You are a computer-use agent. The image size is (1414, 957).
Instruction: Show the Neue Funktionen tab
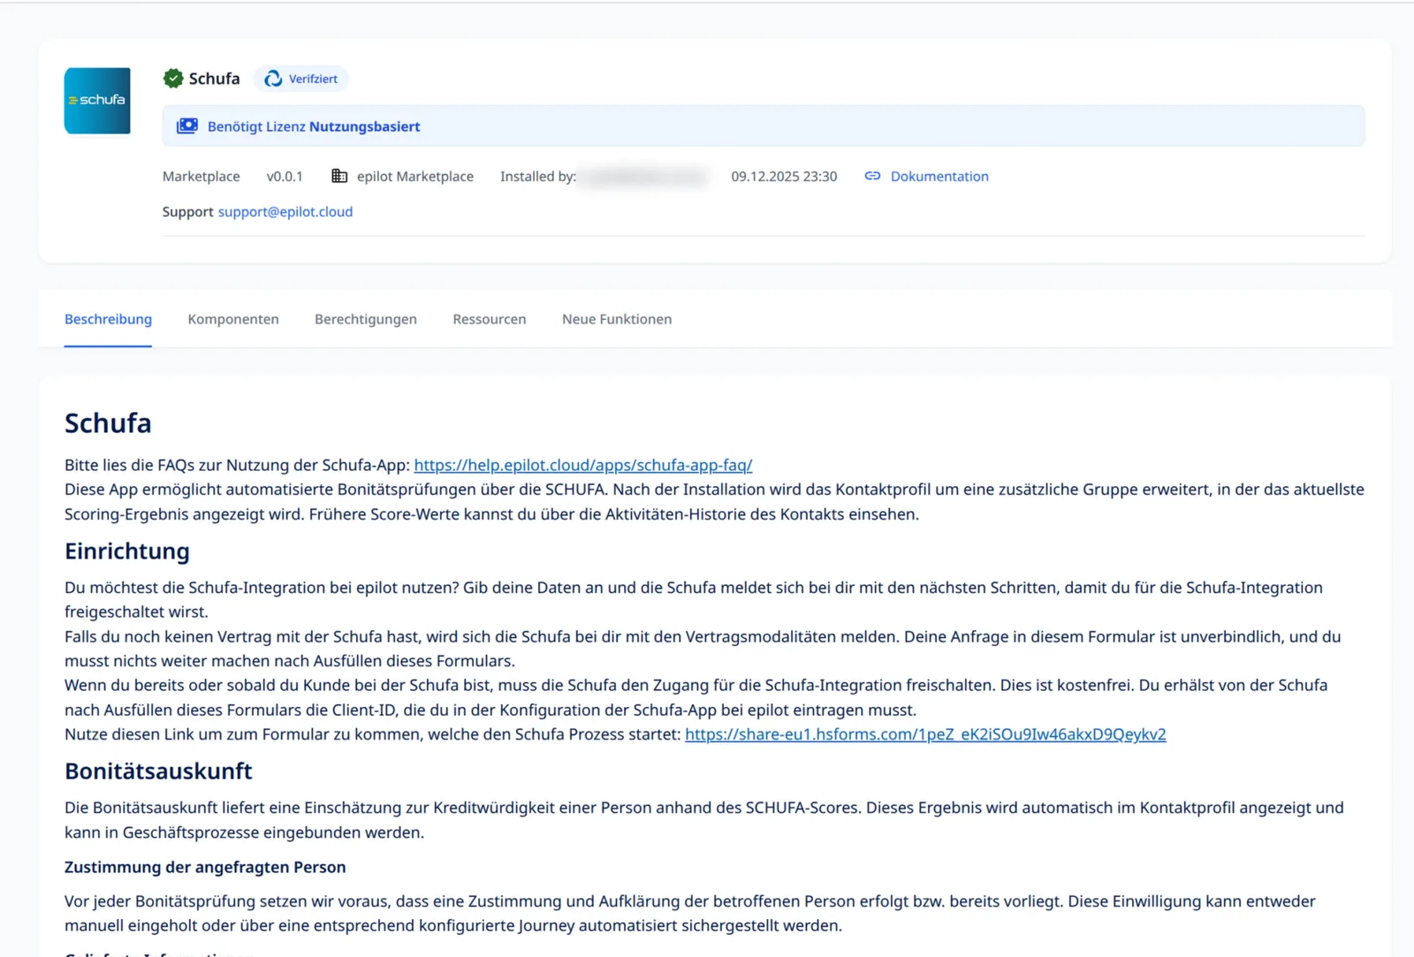pos(617,319)
